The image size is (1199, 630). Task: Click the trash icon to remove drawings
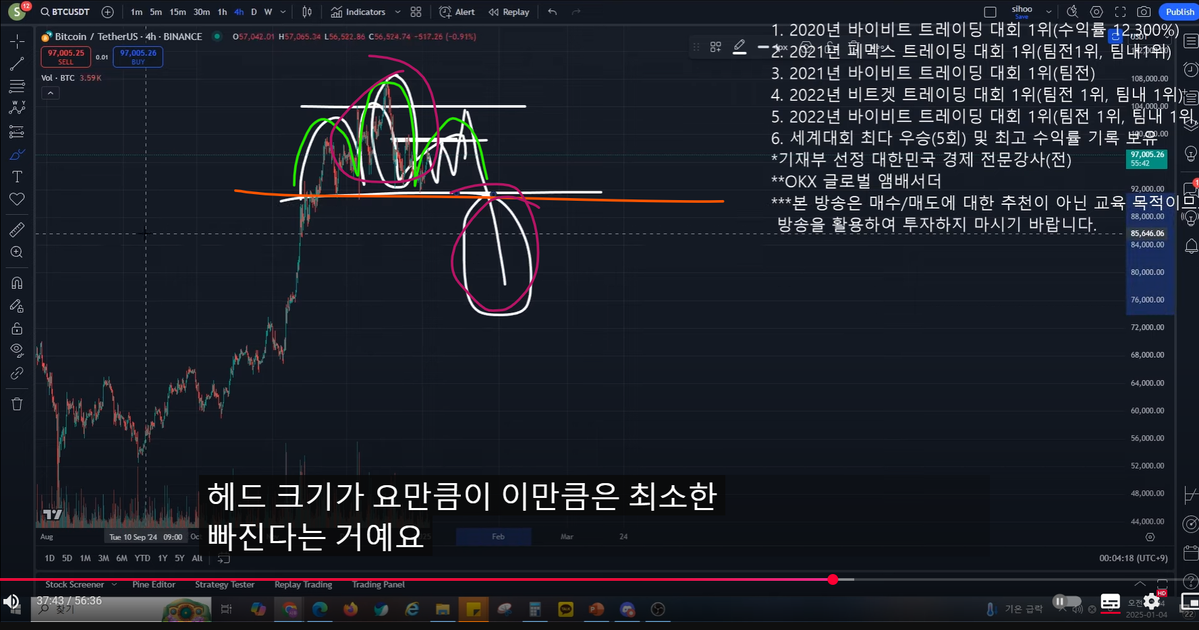(17, 404)
